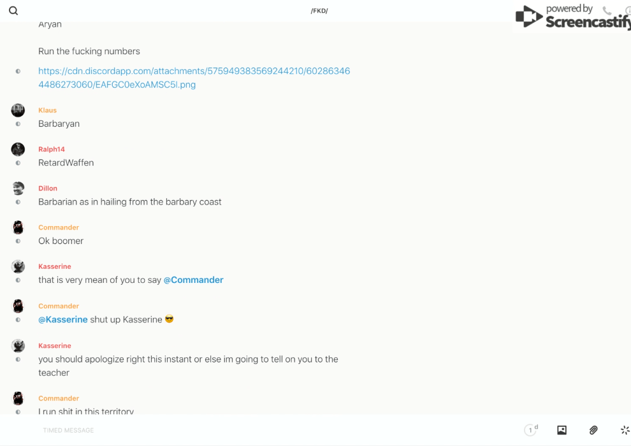
Task: Attach a file with the paperclip icon
Action: (593, 430)
